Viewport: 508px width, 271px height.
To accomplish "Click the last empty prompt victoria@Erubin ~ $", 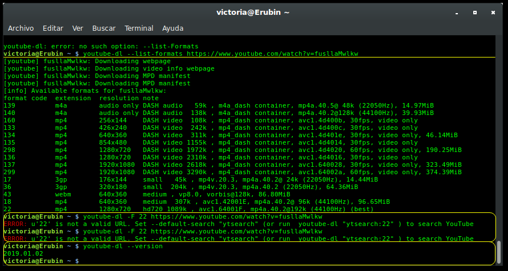I will pos(41,261).
